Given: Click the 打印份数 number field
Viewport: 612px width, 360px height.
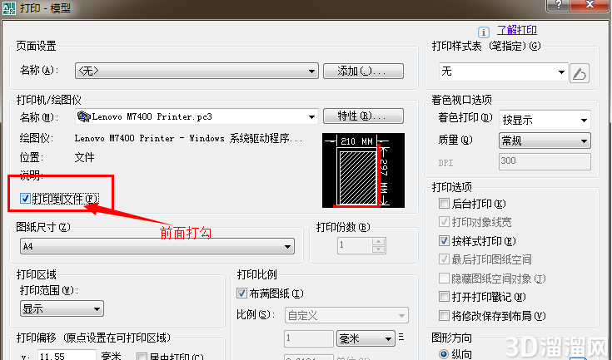Looking at the screenshot, I should tap(355, 245).
